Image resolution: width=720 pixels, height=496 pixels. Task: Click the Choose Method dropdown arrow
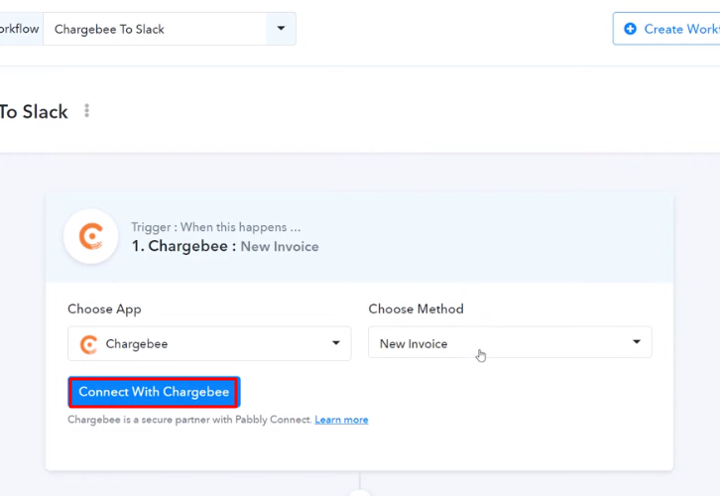click(x=637, y=341)
